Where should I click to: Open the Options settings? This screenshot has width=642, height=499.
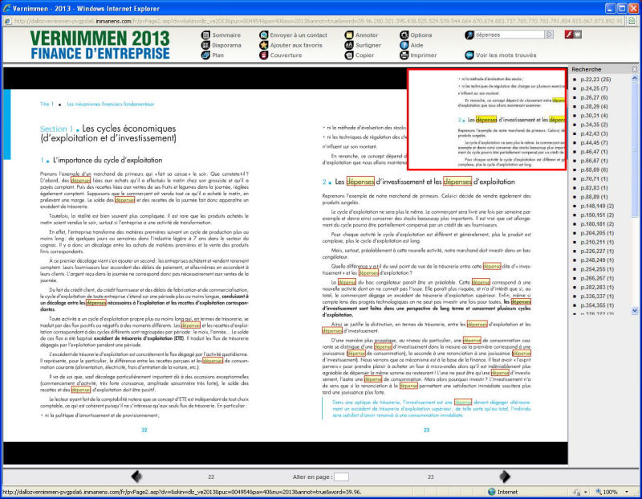point(416,35)
